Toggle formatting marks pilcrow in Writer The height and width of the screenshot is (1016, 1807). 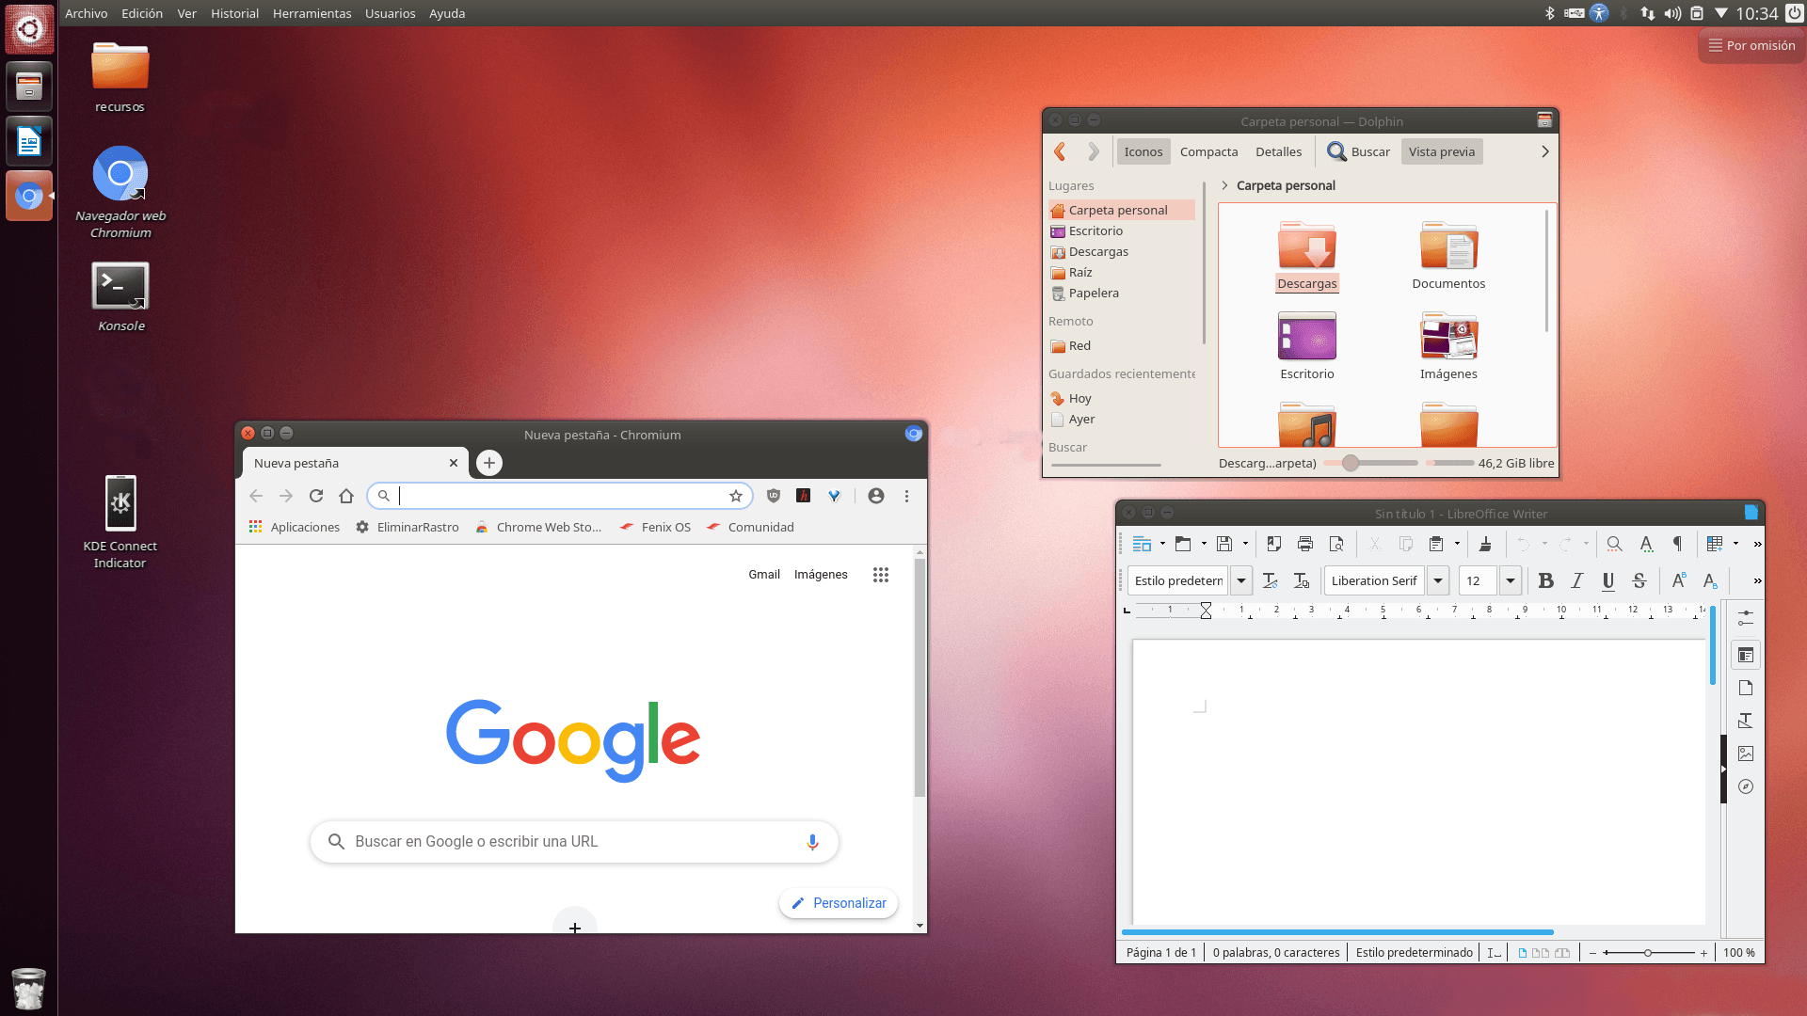(x=1677, y=544)
